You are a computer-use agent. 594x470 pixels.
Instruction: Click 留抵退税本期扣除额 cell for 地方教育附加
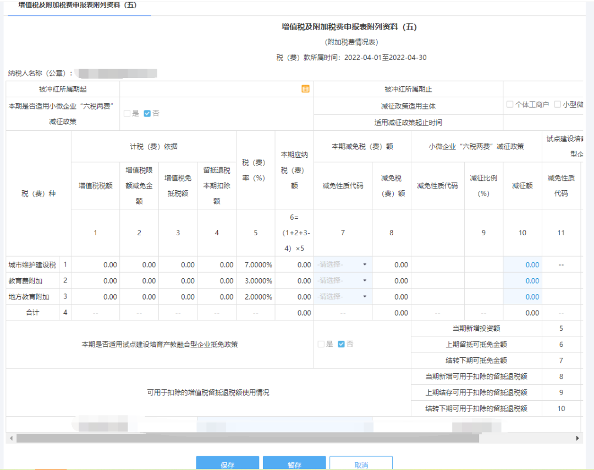217,297
